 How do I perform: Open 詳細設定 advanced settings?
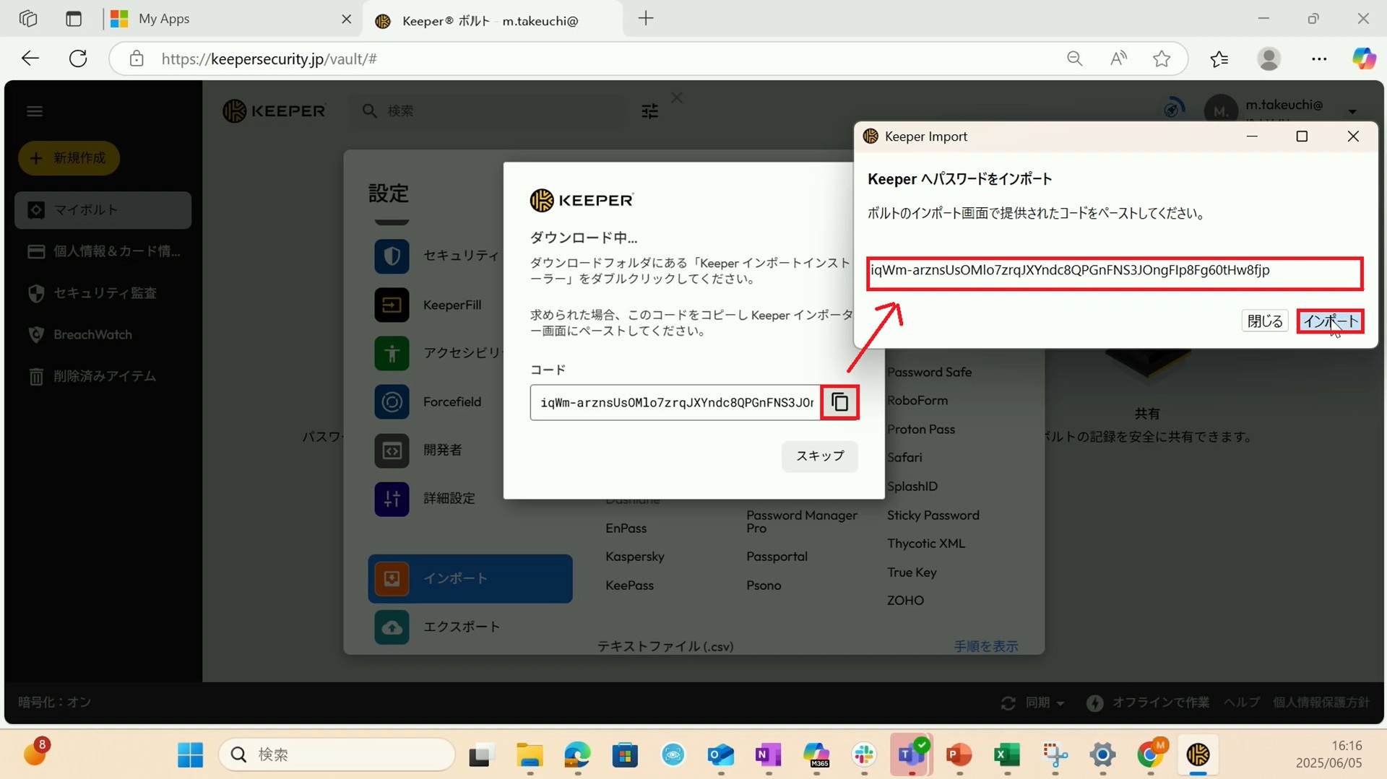449,498
